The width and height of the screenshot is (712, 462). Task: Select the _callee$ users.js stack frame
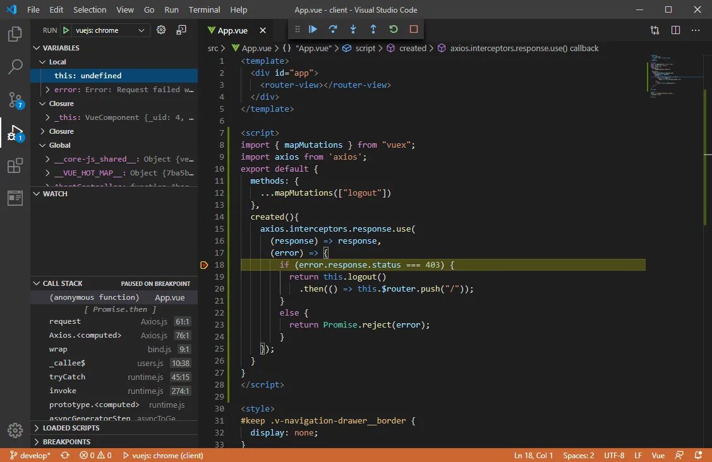pyautogui.click(x=114, y=363)
